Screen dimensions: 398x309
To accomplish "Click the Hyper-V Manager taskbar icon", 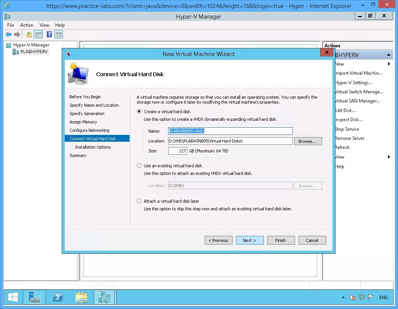I will point(104,297).
